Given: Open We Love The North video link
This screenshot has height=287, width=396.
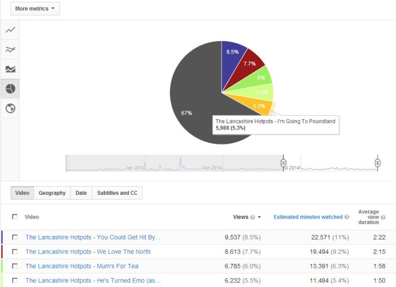Looking at the screenshot, I should (x=88, y=251).
